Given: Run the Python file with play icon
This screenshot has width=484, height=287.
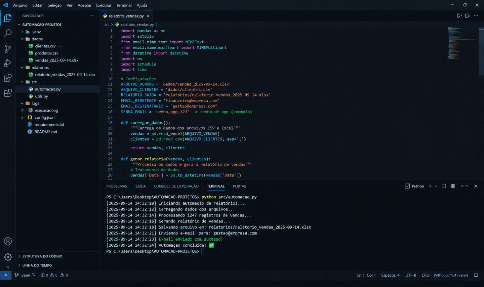Looking at the screenshot, I should coord(459,16).
